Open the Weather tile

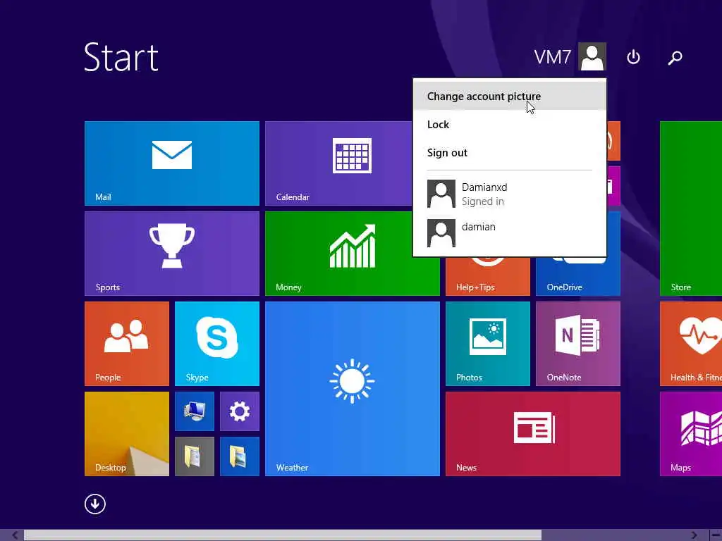click(353, 389)
